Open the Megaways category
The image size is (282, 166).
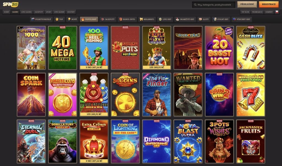[147, 19]
